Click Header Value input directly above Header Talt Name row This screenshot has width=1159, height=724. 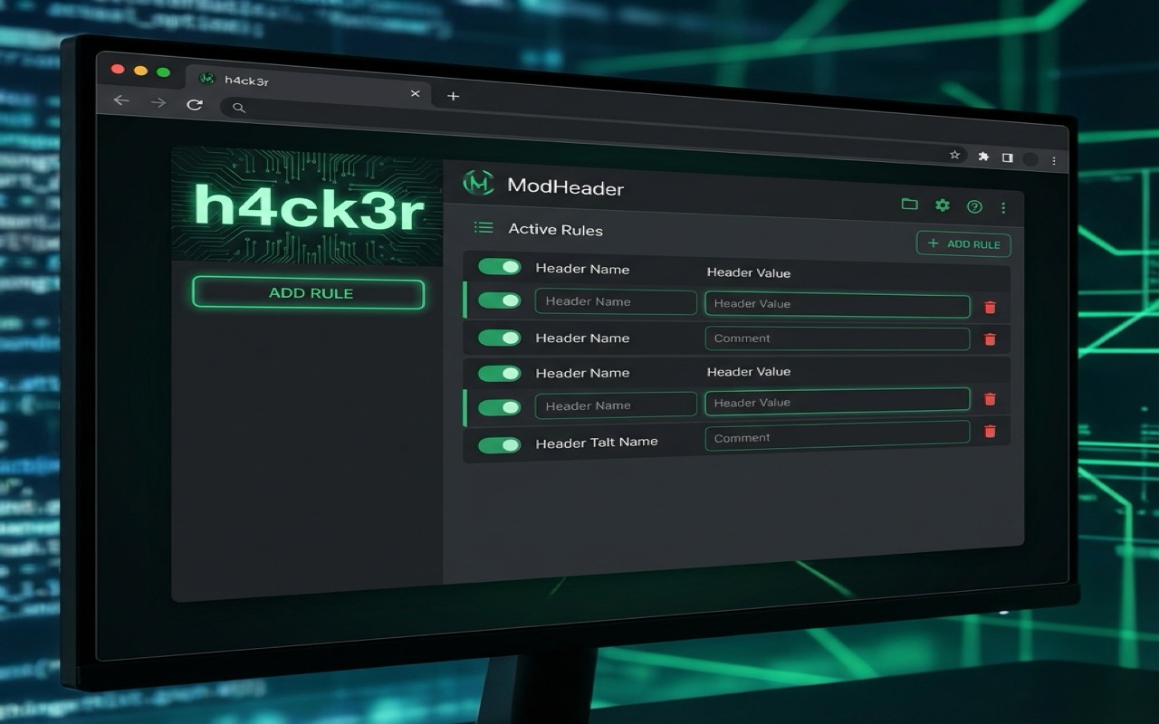pos(838,401)
